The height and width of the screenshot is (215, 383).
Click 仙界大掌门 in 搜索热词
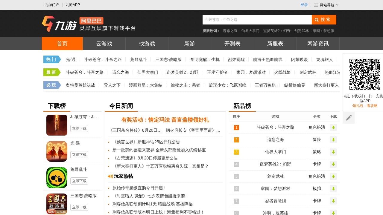coord(250,31)
